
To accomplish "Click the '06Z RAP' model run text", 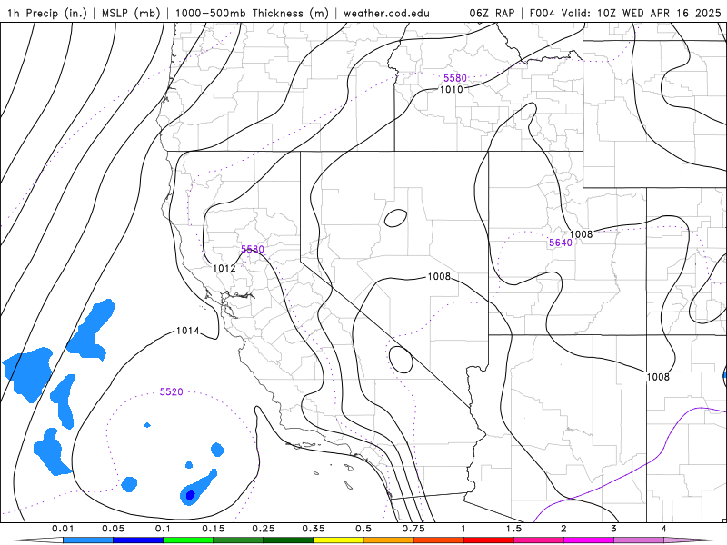I will pos(492,13).
